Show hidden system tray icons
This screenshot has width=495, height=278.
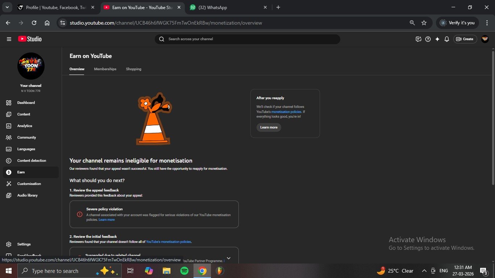(424, 271)
